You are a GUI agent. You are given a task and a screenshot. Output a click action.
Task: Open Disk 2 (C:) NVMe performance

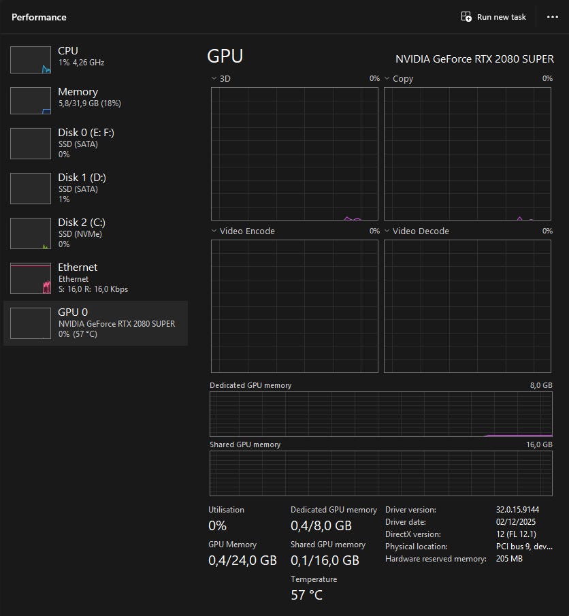(81, 223)
